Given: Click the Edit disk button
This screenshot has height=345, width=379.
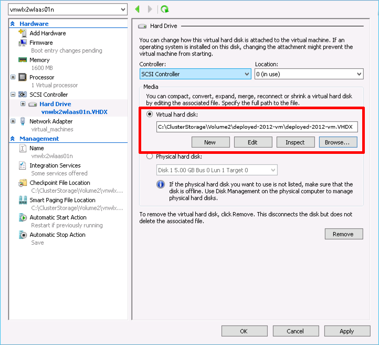Looking at the screenshot, I should [253, 142].
